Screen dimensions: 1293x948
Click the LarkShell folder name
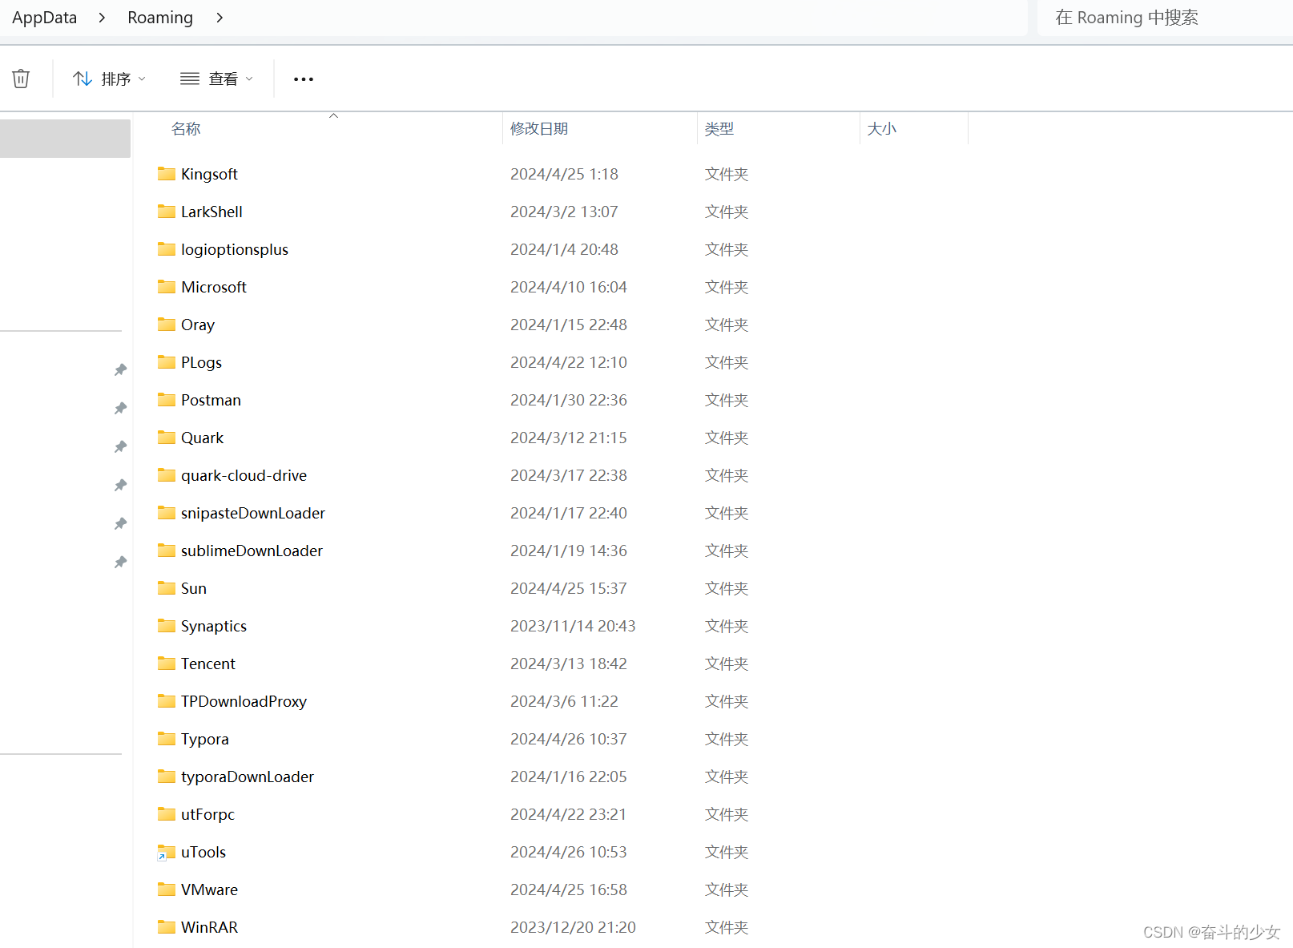click(x=211, y=212)
